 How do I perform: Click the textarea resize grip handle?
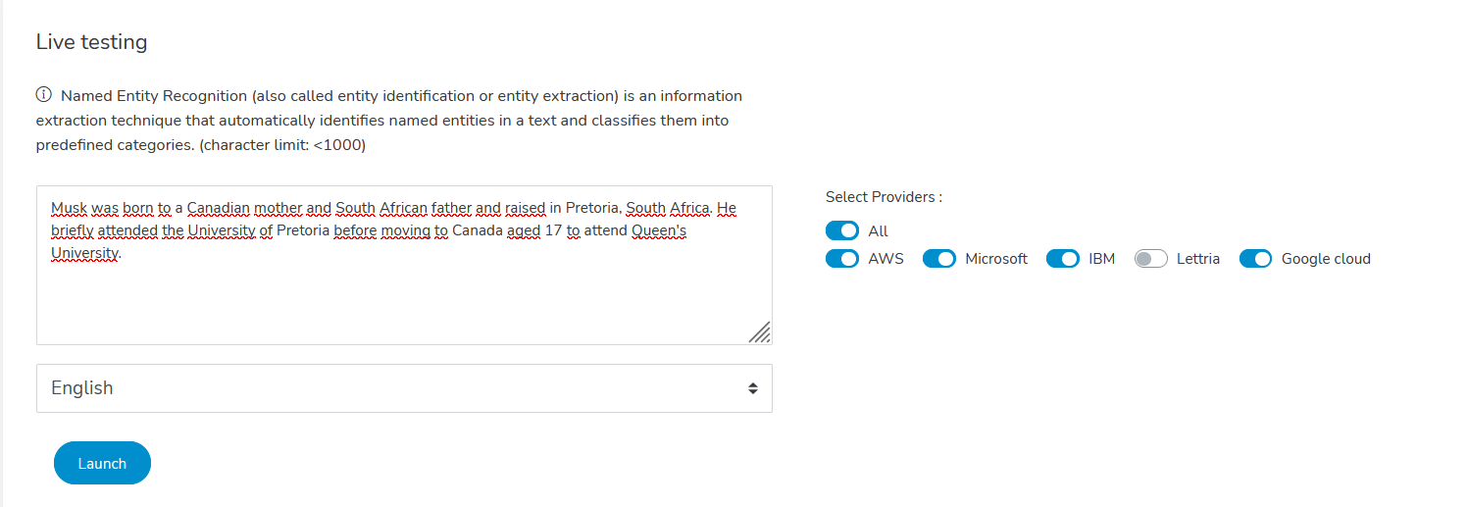[x=760, y=332]
